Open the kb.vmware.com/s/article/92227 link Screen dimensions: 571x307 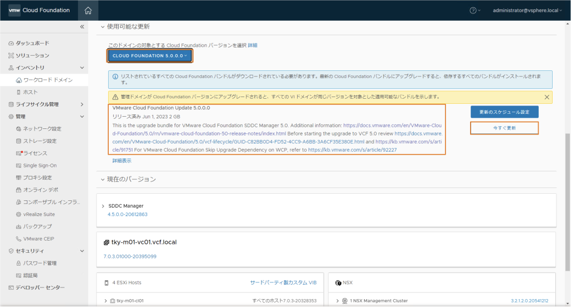tap(352, 150)
